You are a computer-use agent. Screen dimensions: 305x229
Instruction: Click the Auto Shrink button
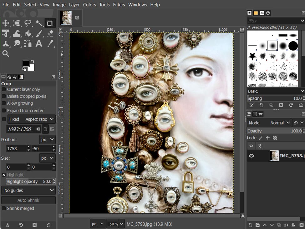click(28, 200)
